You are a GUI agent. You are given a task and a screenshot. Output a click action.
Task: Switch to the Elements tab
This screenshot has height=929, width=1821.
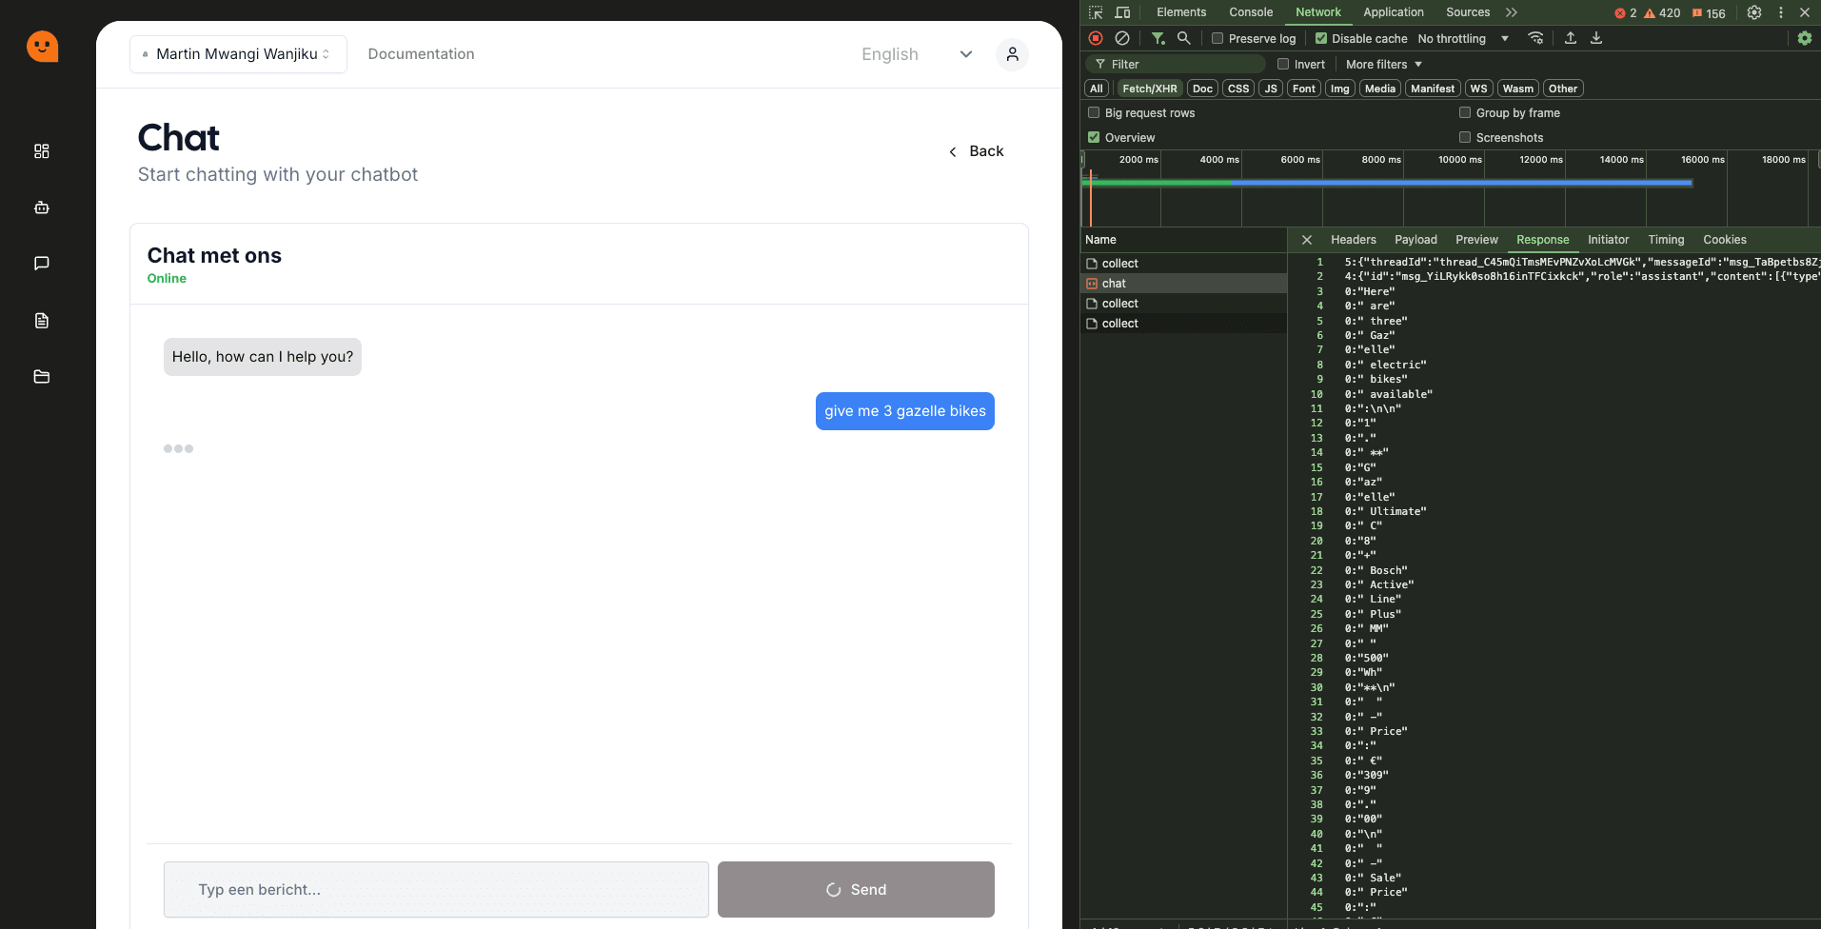(x=1181, y=12)
